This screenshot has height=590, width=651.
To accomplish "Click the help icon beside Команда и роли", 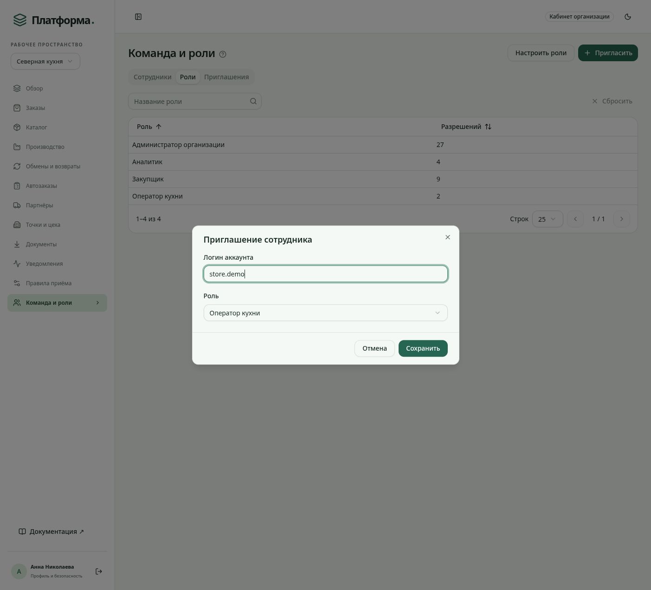I will pos(223,54).
